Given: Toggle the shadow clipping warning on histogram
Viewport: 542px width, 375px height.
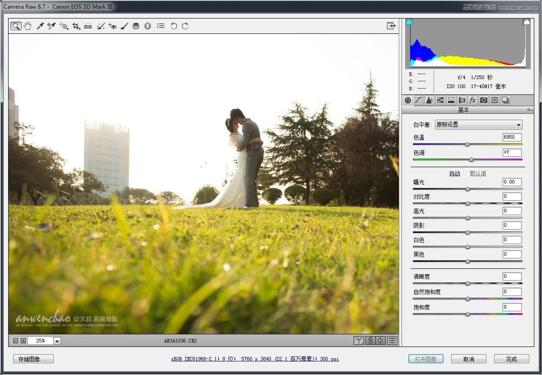Looking at the screenshot, I should click(x=409, y=21).
